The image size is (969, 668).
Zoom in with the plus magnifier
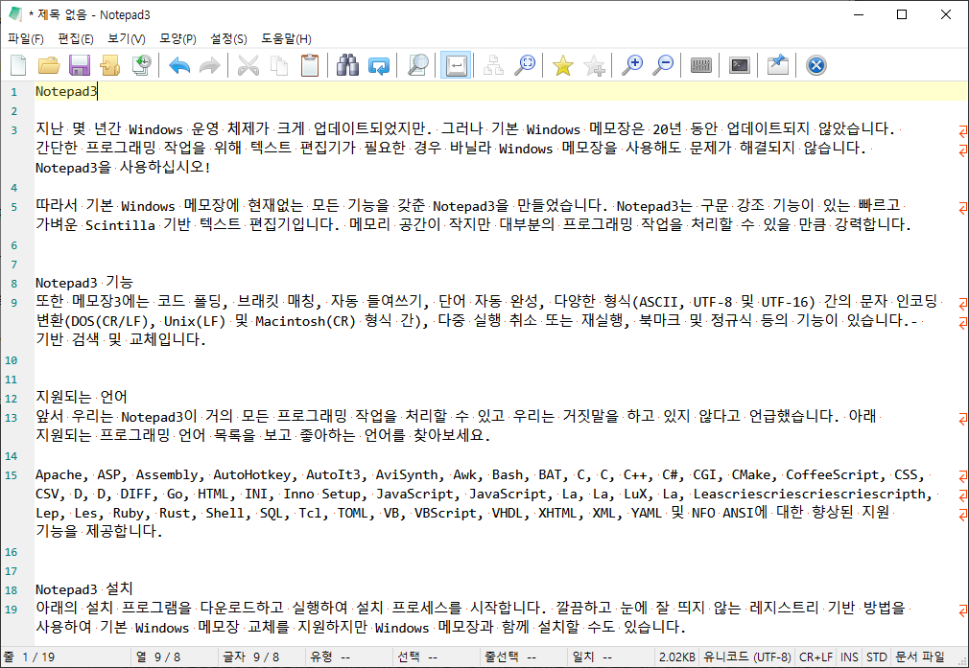pyautogui.click(x=632, y=65)
